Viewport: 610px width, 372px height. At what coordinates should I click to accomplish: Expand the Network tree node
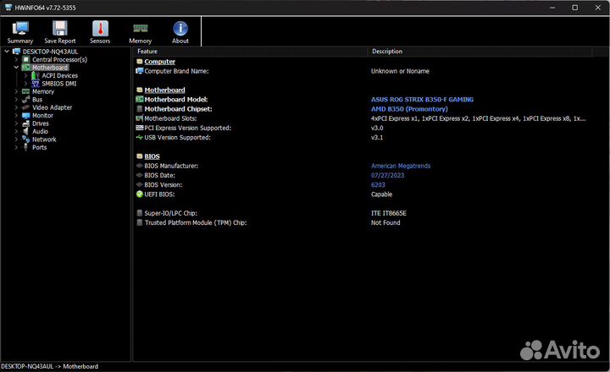[15, 139]
